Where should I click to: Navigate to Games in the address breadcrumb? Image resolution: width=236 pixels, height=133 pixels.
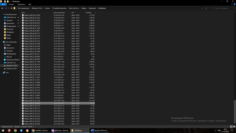[x=47, y=8]
